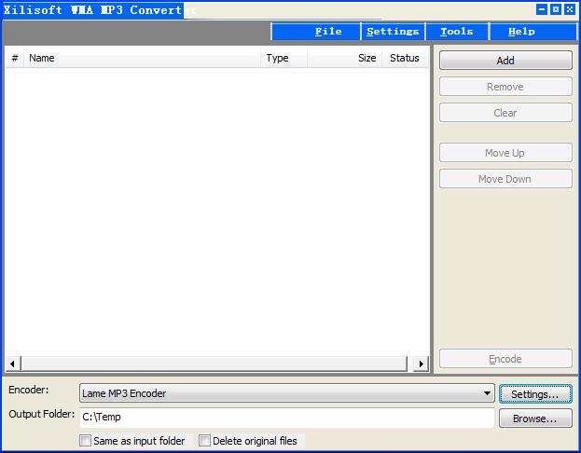Viewport: 581px width, 453px height.
Task: Click the Clear button
Action: coord(505,113)
